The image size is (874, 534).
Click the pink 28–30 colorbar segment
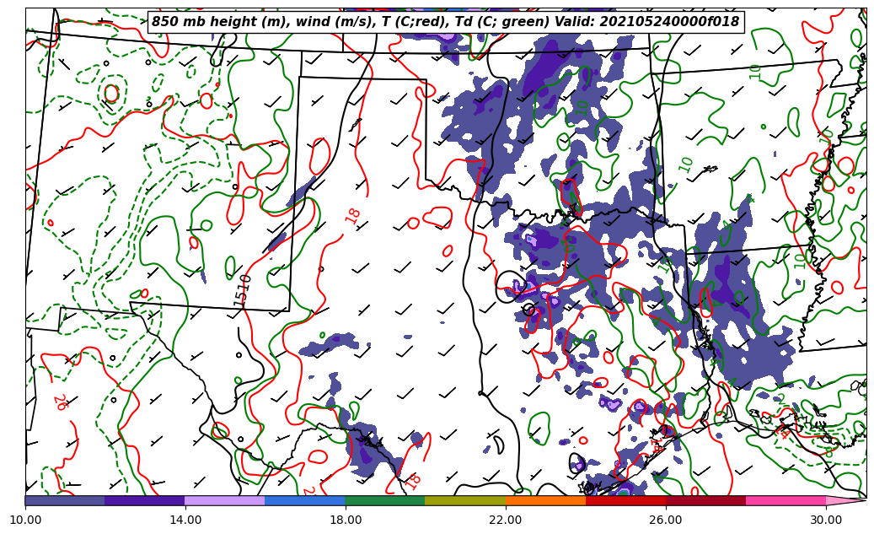[786, 500]
